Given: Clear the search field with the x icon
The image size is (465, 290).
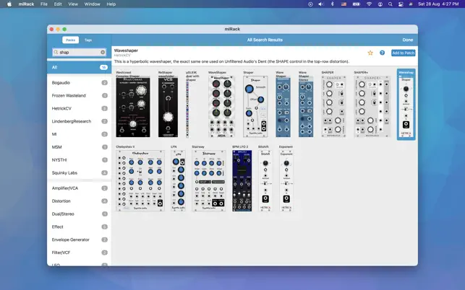Looking at the screenshot, I should tap(103, 53).
